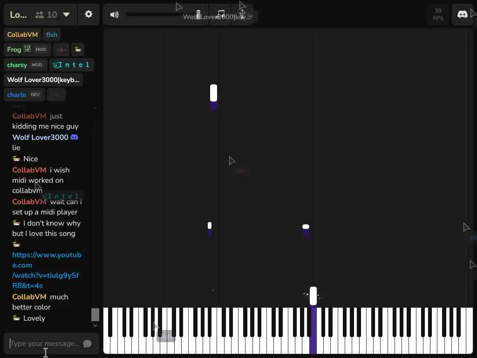
Task: Click 'much better color' message text
Action: [x=40, y=302]
